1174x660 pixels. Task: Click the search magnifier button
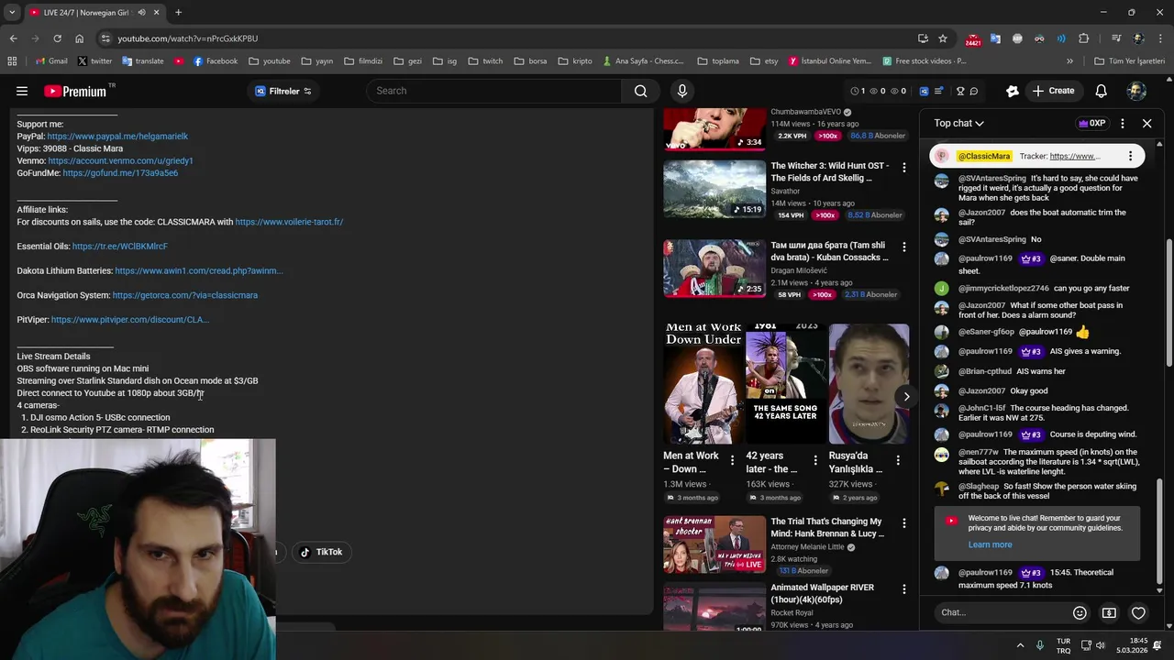(640, 91)
